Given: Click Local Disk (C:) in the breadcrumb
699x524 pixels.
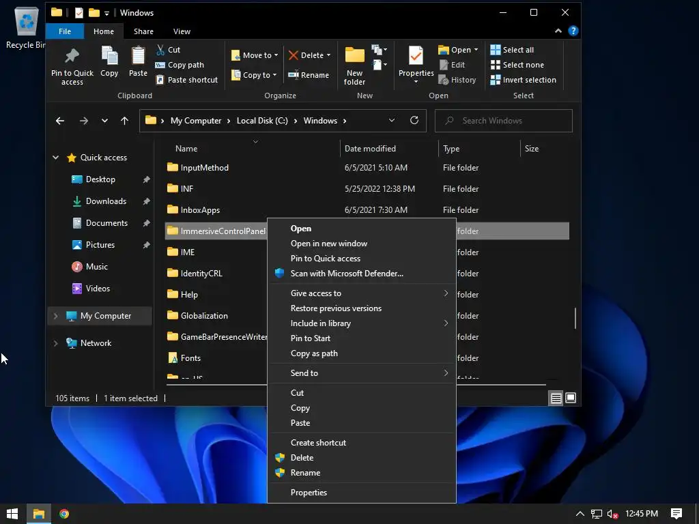Looking at the screenshot, I should coord(262,121).
